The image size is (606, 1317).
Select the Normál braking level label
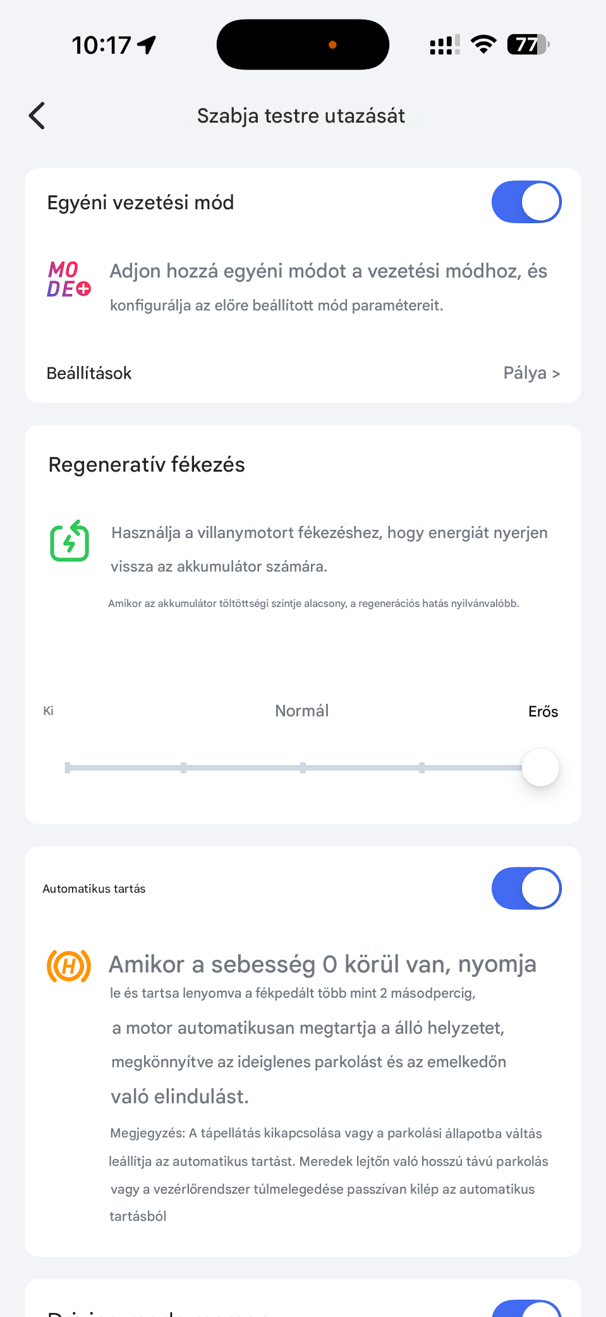pos(302,711)
